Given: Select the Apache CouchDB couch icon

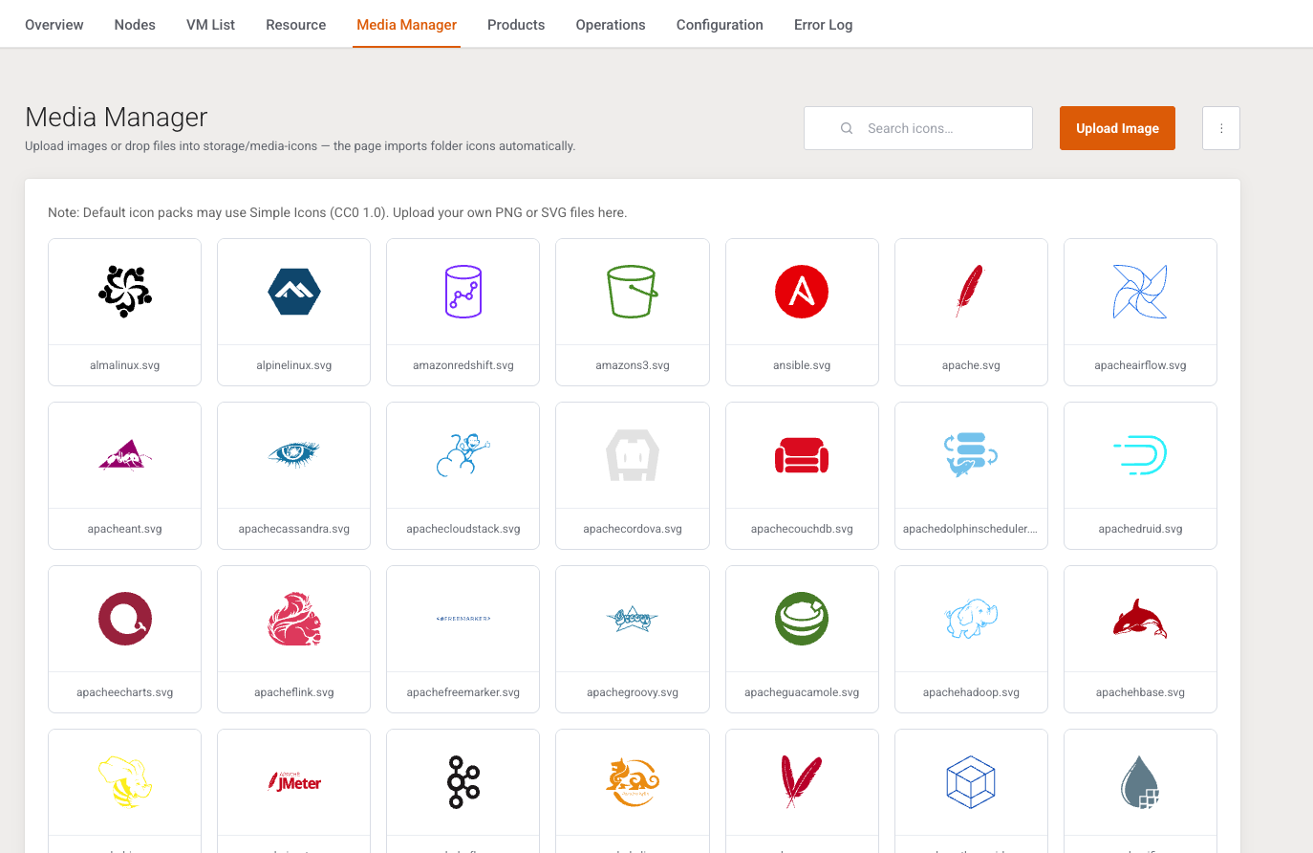Looking at the screenshot, I should coord(802,455).
